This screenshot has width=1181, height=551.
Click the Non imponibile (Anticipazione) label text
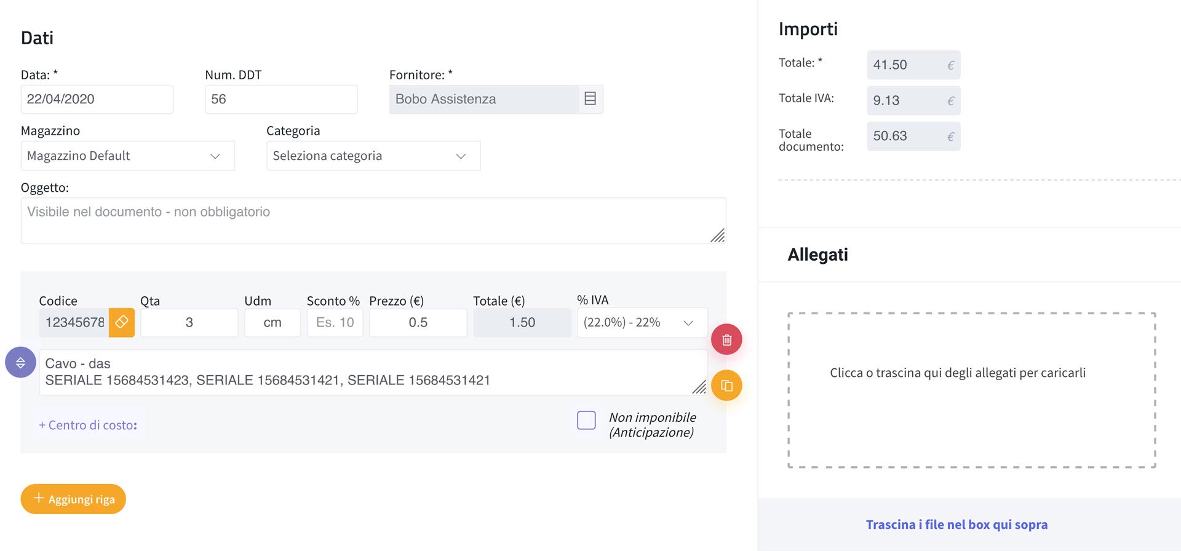[652, 425]
